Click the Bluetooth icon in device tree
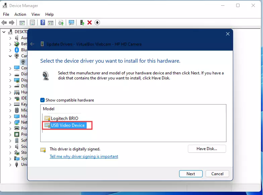 coord(17,50)
